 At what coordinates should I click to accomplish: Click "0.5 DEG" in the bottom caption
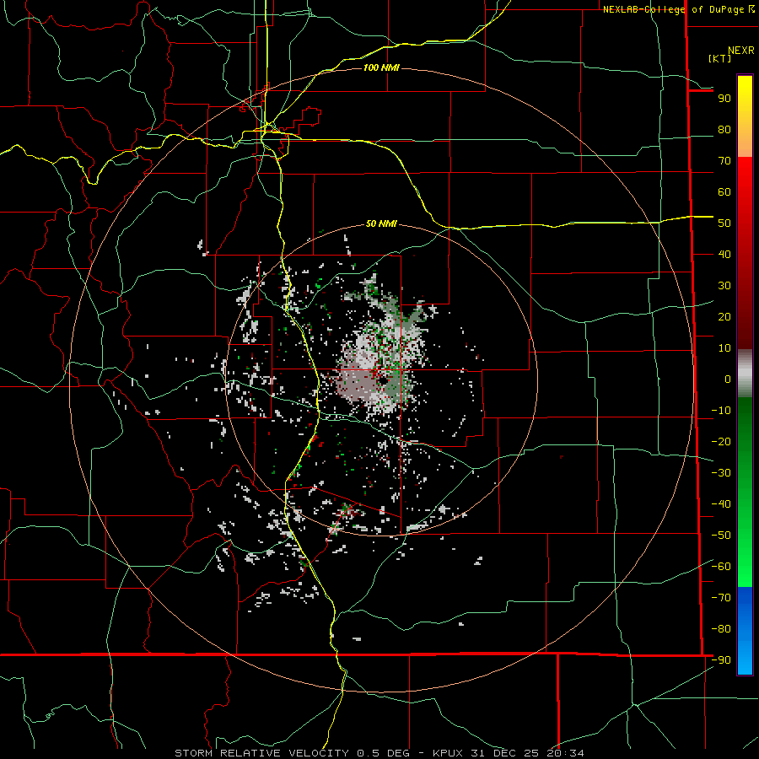(384, 753)
